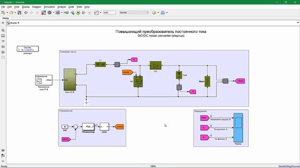Go back with the Back arrow

(x=26, y=13)
